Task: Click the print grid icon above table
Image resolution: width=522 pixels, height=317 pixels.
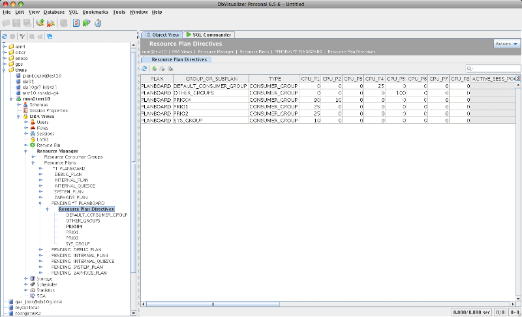Action: click(162, 68)
